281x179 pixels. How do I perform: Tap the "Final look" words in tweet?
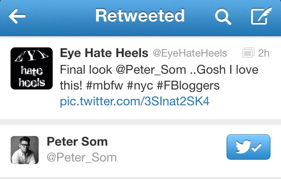point(83,70)
